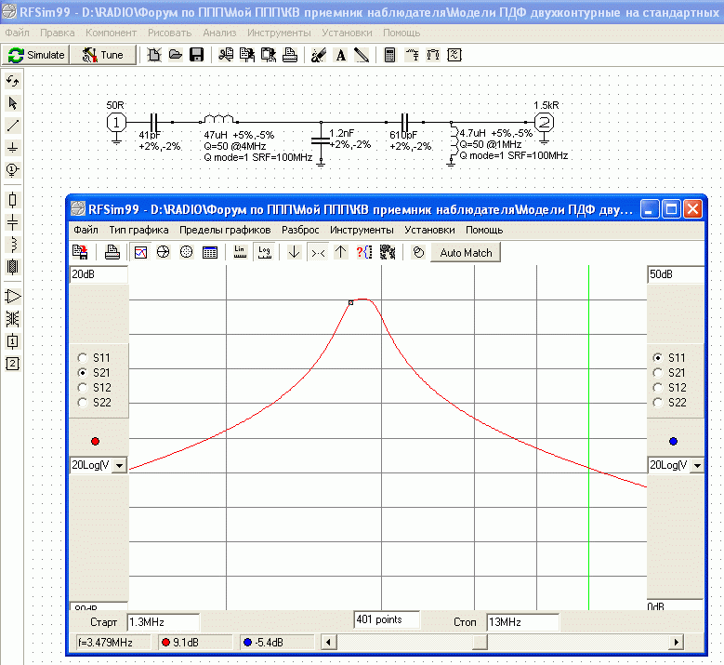Screen dimensions: 724x665
Task: Select S11 on the right axis
Action: click(669, 358)
